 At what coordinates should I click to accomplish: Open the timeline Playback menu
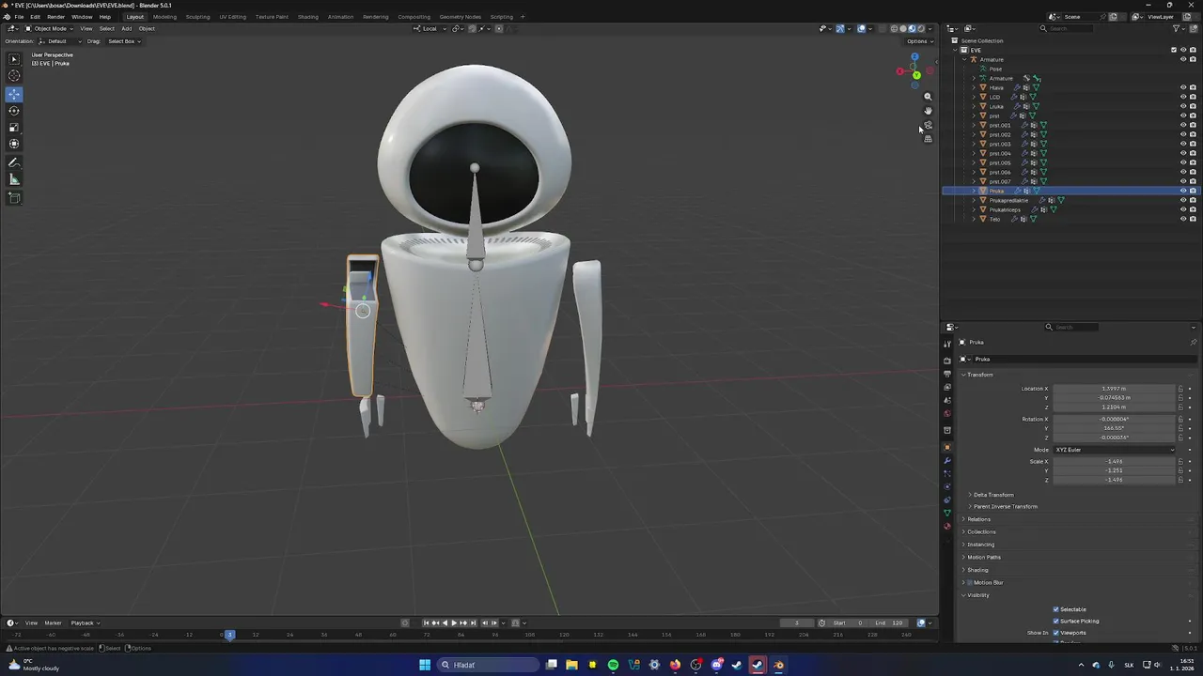84,622
